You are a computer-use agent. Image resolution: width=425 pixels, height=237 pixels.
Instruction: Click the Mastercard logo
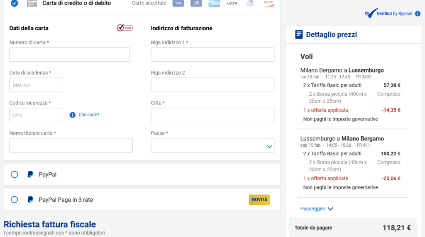pos(196,3)
